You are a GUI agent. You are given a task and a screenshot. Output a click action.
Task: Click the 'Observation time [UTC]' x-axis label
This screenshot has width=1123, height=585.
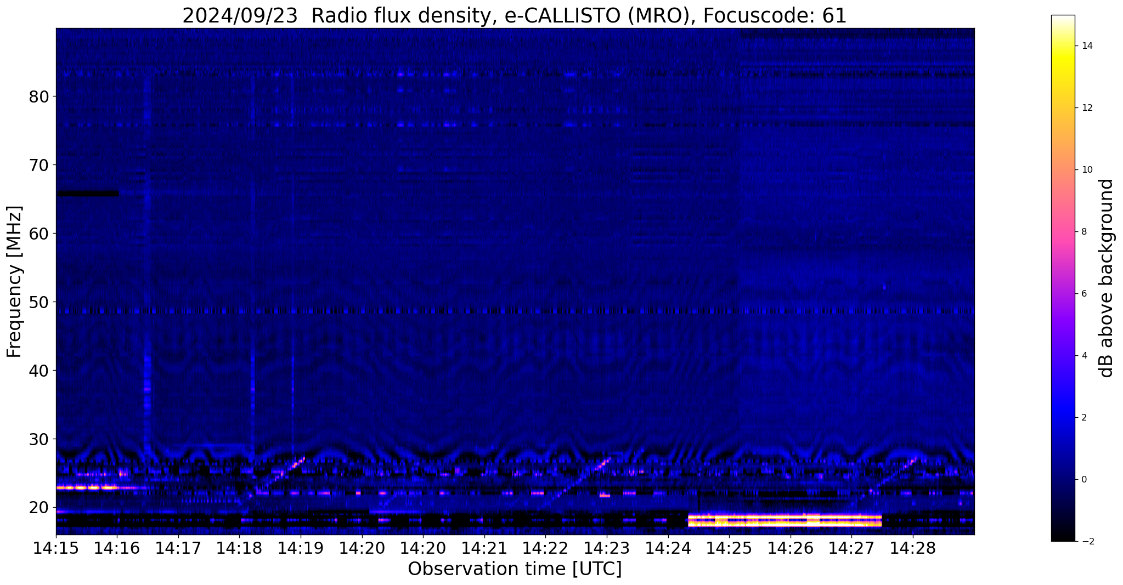(515, 569)
